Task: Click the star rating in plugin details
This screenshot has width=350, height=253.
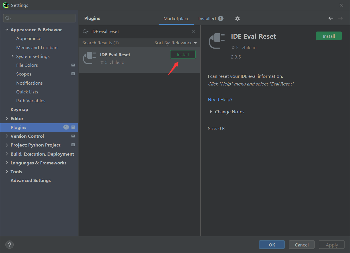Action: point(235,48)
